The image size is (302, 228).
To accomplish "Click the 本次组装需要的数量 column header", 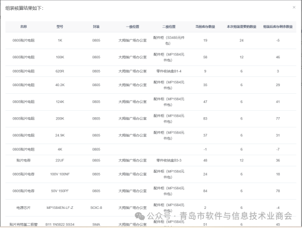I will [241, 27].
